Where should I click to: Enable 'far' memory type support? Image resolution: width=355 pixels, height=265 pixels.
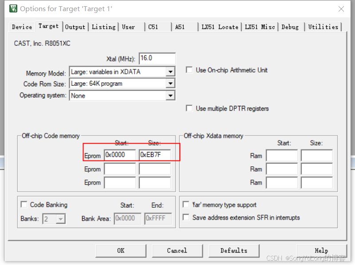coord(186,205)
